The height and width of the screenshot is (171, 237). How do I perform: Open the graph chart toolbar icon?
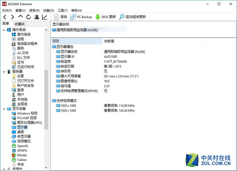[44, 17]
